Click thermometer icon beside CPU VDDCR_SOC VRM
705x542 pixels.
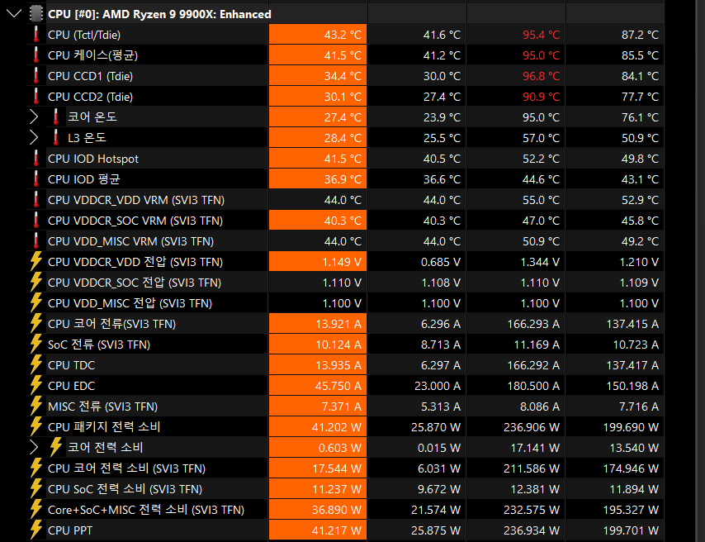click(x=36, y=221)
